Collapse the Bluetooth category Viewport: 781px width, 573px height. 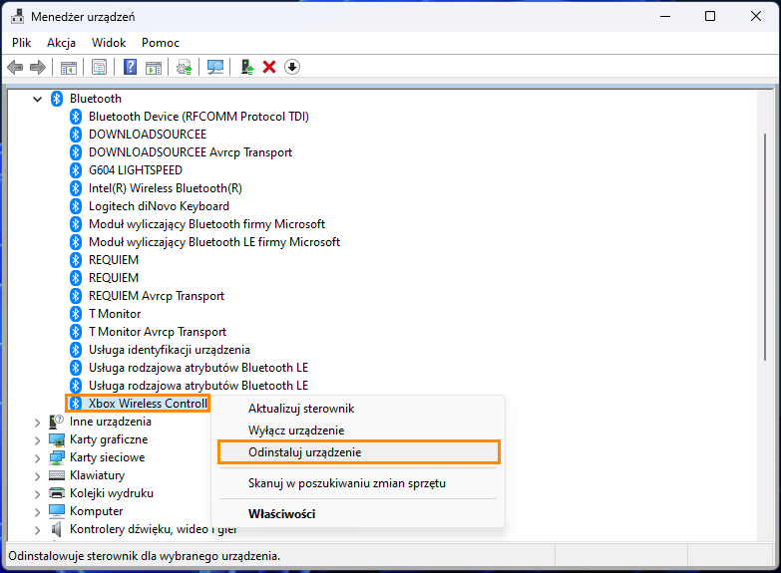click(x=37, y=99)
